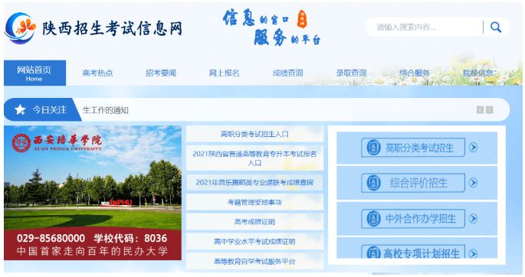Viewport: 525px width, 277px height.
Task: Click the star icon beside 今日关注
Action: click(20, 109)
